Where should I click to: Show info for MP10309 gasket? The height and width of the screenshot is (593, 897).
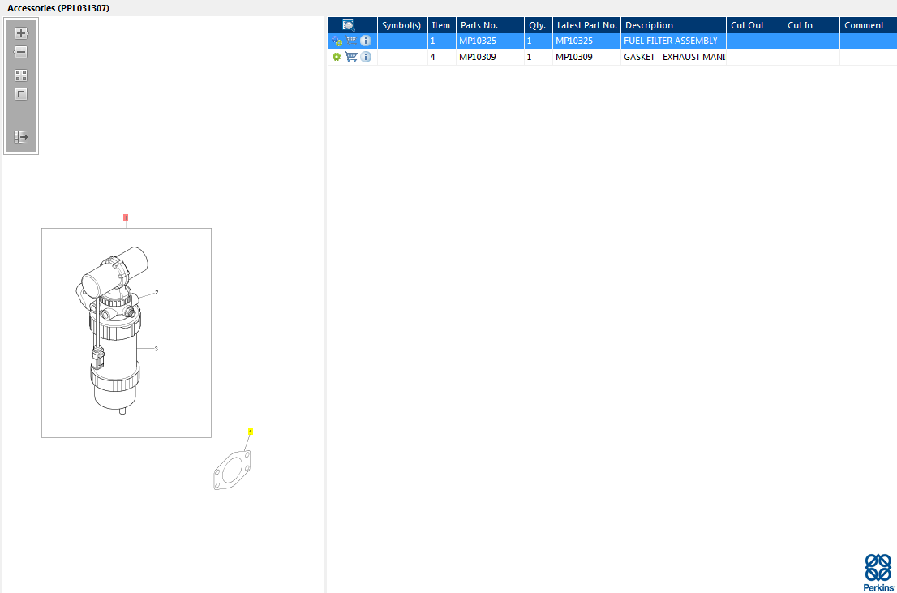coord(366,57)
